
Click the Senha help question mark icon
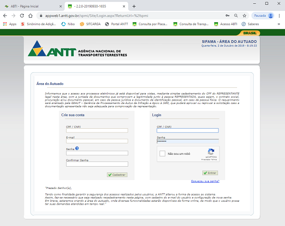pyautogui.click(x=76, y=149)
